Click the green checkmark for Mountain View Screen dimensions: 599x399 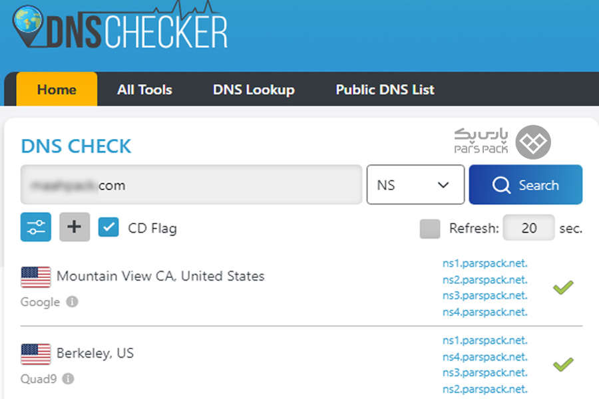[x=563, y=287]
